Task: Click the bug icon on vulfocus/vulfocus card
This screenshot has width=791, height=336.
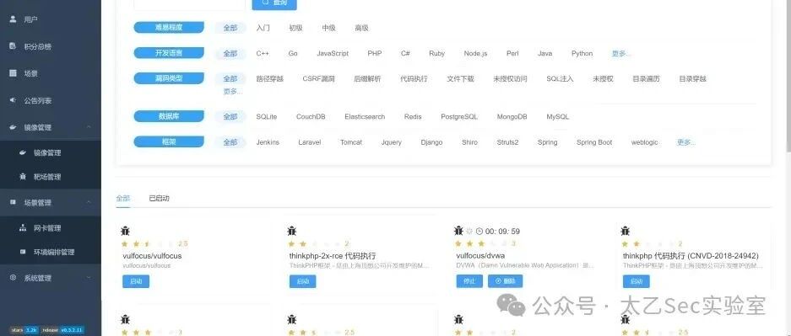Action: coord(126,231)
